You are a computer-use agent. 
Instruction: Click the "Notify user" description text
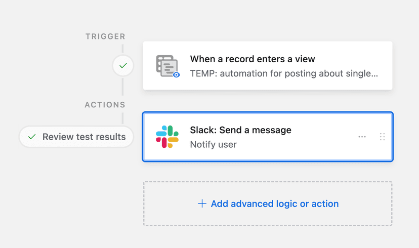pos(213,144)
